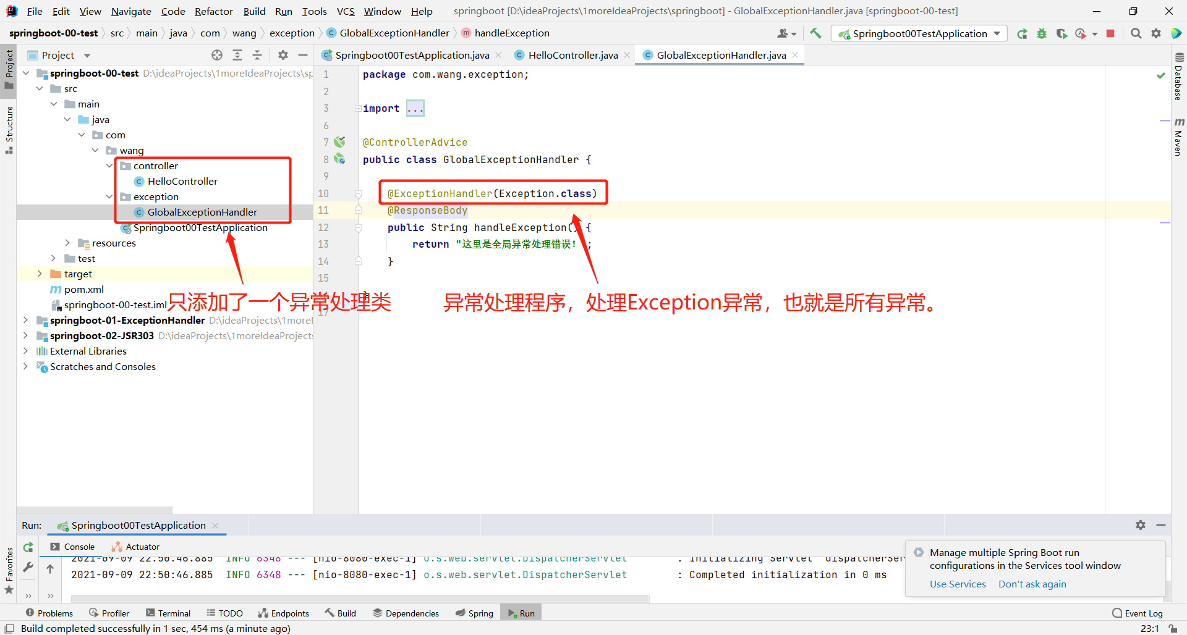Screen dimensions: 1187x635
Task: Open Search Everywhere with the magnifier icon
Action: coord(1136,33)
